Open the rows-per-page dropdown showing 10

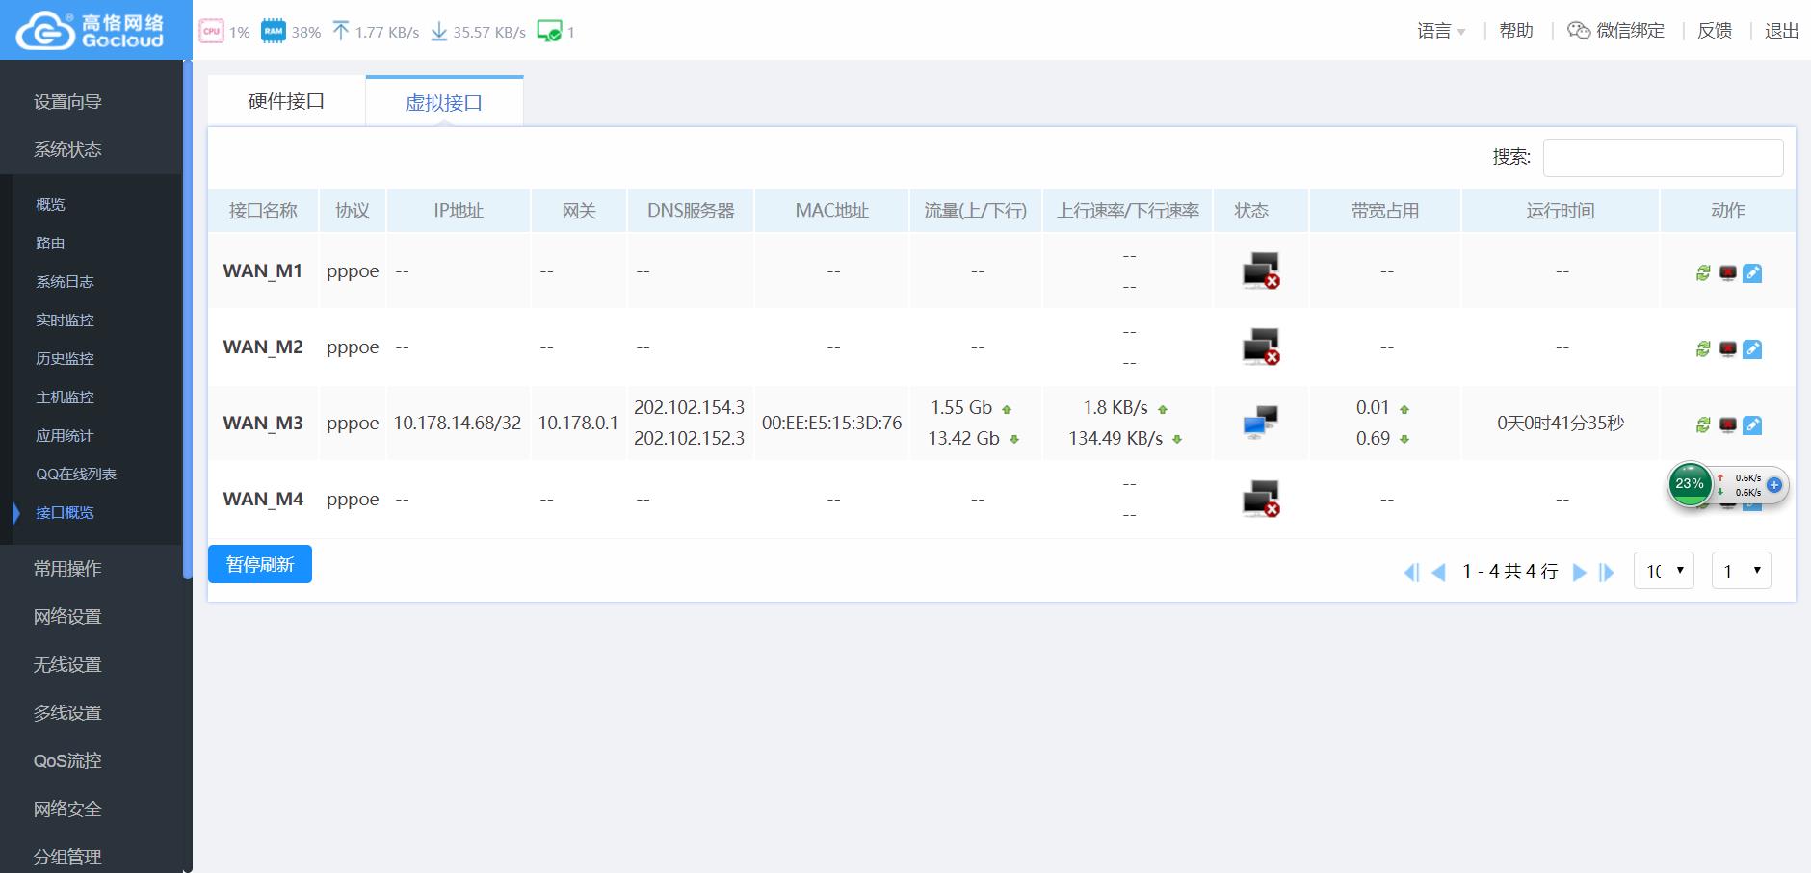tap(1664, 571)
